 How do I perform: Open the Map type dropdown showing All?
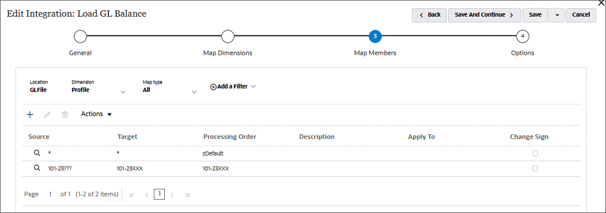coord(194,92)
